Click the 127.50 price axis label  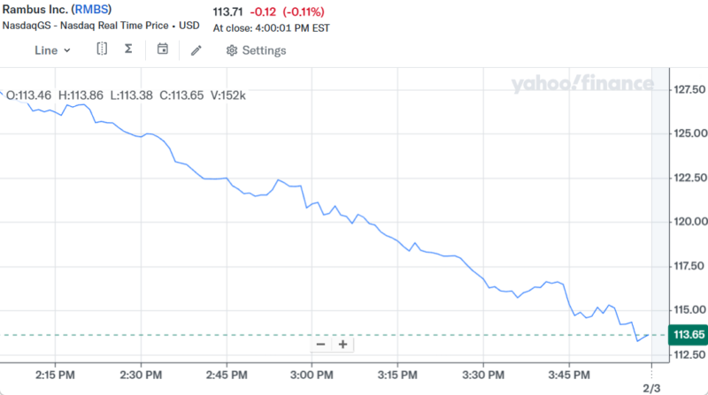[x=689, y=90]
